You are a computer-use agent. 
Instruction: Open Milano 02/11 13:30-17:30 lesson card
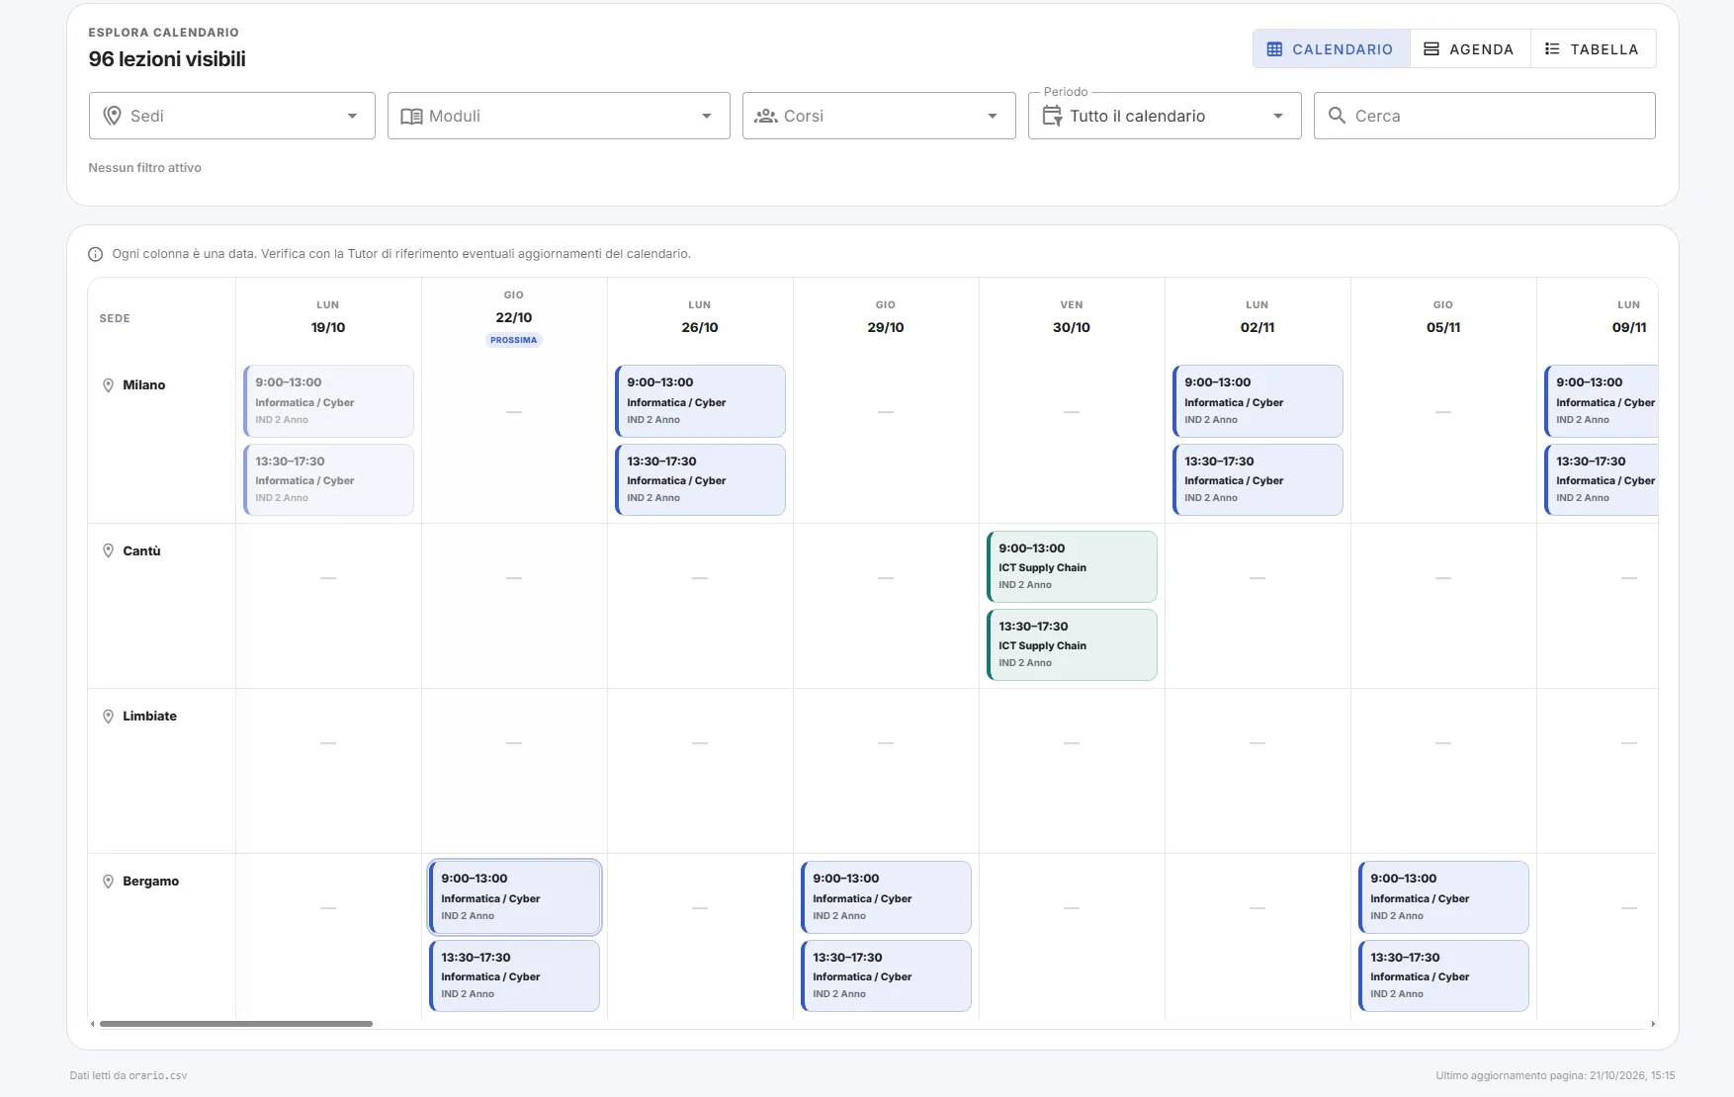click(x=1258, y=479)
